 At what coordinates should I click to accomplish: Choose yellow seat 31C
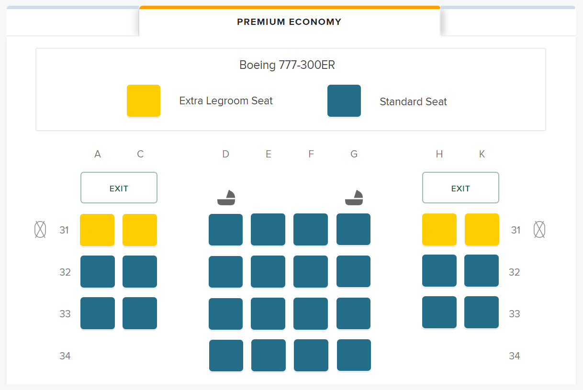click(x=140, y=230)
